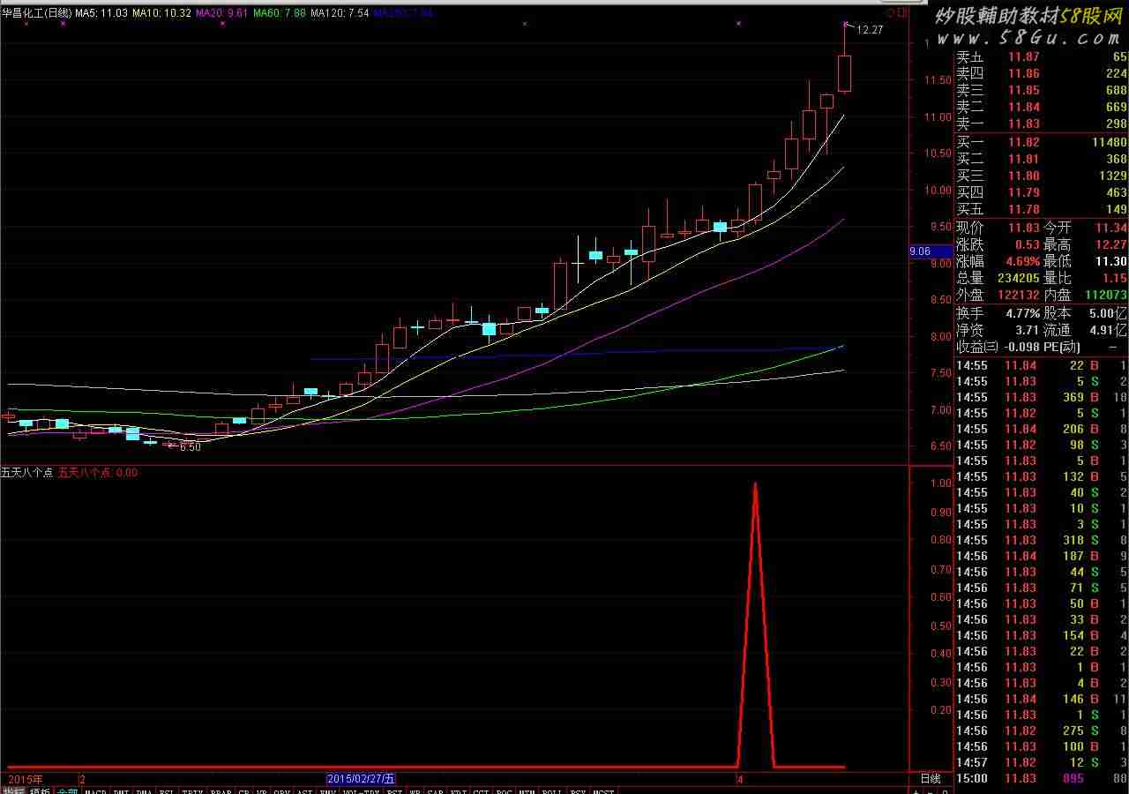Click the 华昌化工(日线) chart title
Image resolution: width=1129 pixels, height=794 pixels.
(x=37, y=13)
